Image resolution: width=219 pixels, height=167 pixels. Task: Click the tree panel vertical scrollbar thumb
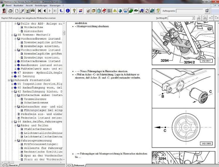[x=64, y=33]
